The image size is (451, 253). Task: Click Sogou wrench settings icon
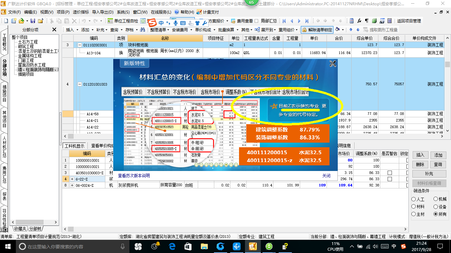204,23
